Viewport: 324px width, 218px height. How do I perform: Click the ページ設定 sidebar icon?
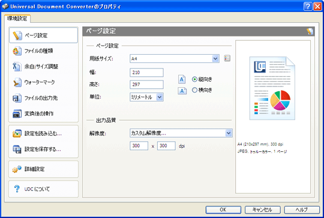(x=17, y=35)
